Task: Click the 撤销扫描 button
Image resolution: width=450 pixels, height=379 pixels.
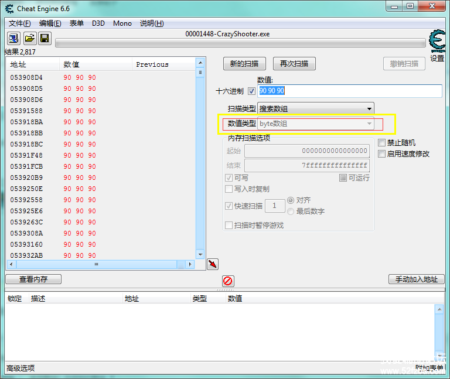Action: 404,64
